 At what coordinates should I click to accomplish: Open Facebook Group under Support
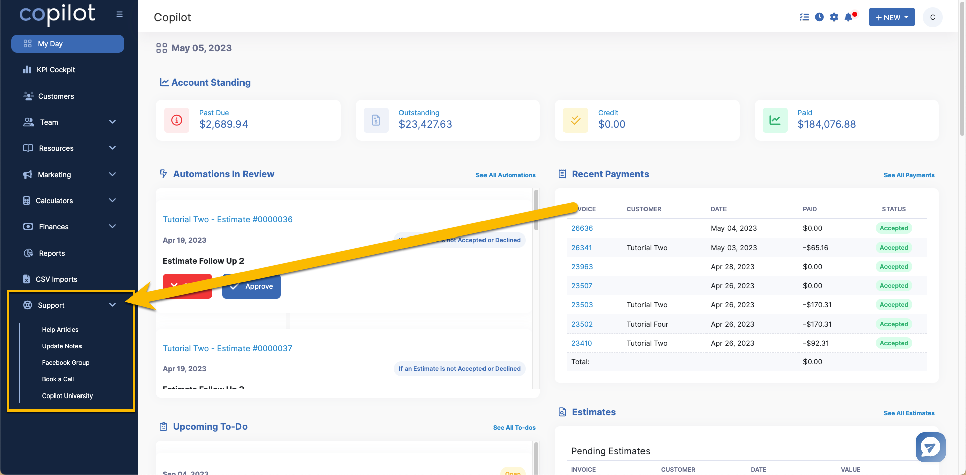(x=65, y=363)
